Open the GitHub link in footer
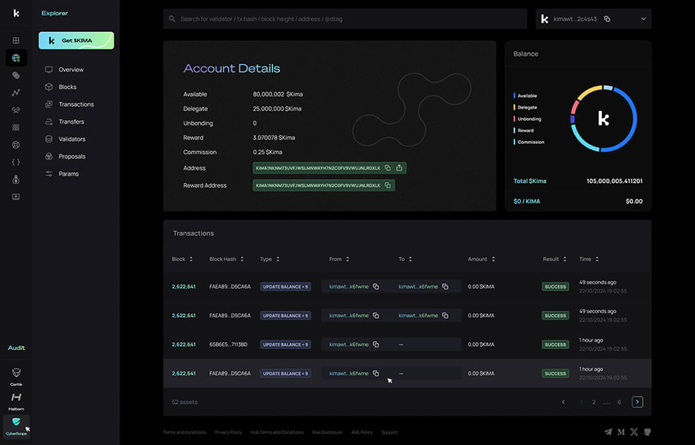 coord(648,433)
